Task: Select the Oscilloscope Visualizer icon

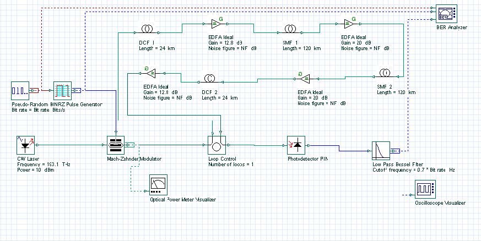Action: pos(424,189)
